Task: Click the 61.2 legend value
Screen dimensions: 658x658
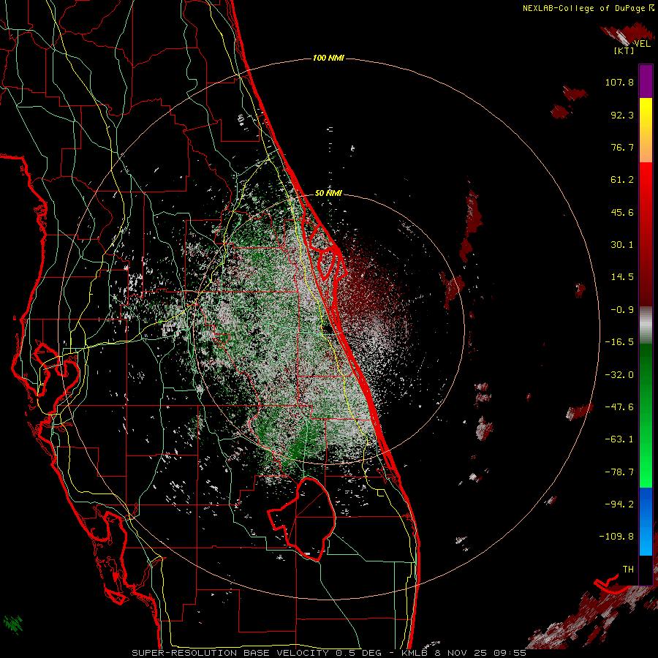Action: tap(622, 180)
